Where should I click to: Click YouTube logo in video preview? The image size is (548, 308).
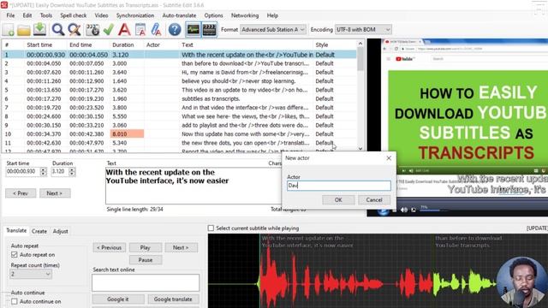tap(404, 59)
